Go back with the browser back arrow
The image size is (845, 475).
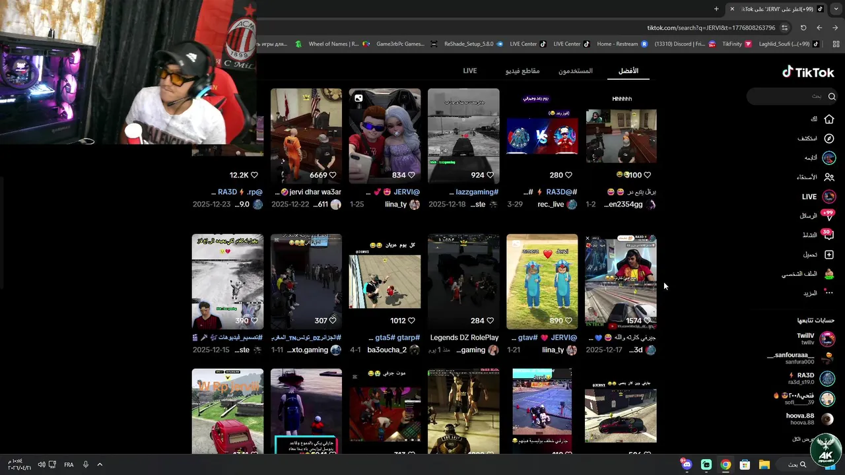(x=819, y=28)
